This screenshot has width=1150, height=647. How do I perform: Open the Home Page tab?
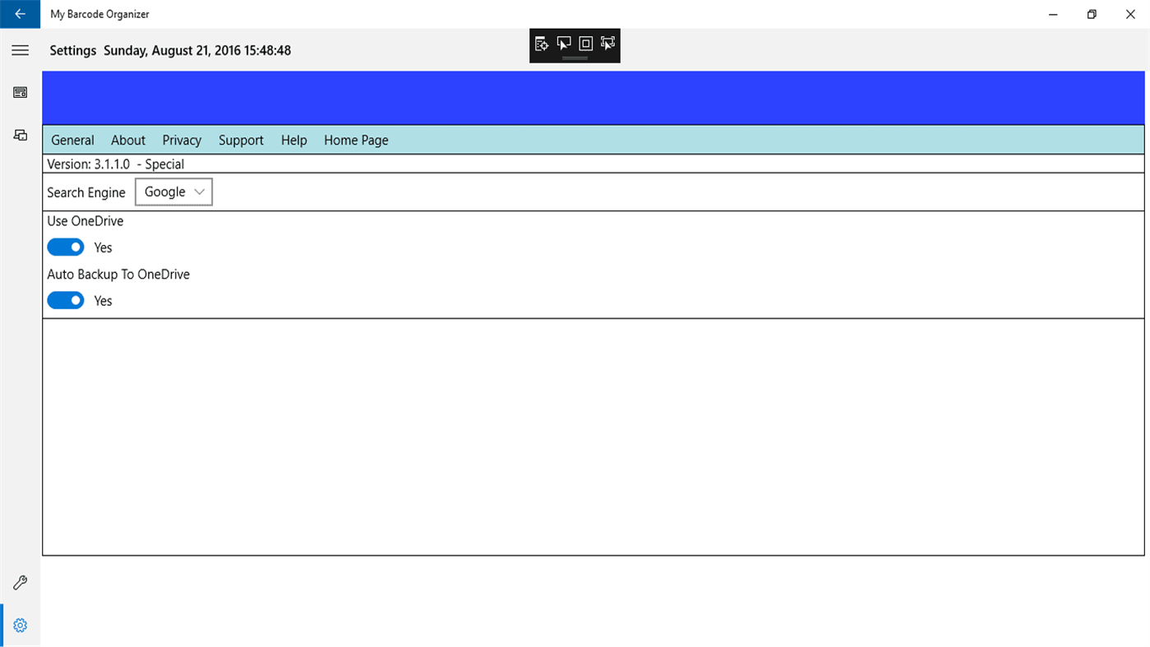click(356, 140)
